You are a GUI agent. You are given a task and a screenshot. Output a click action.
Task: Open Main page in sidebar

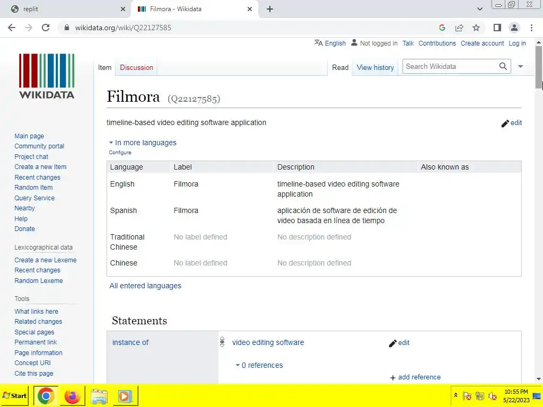(x=29, y=136)
